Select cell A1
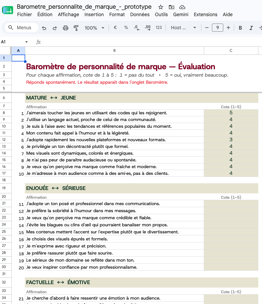262x304 pixels. [18, 58]
